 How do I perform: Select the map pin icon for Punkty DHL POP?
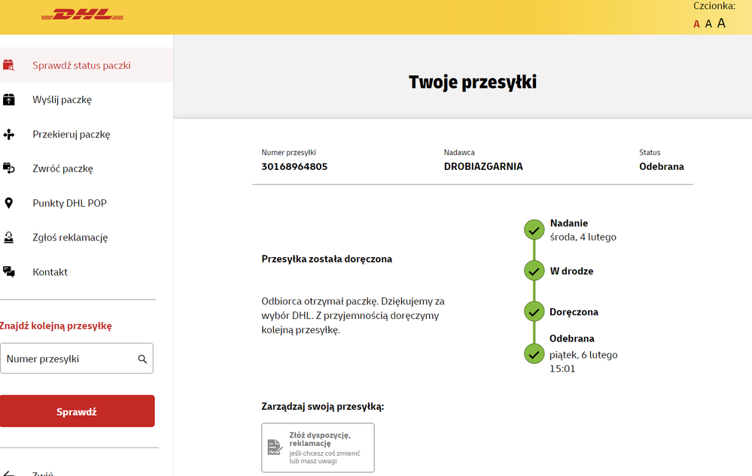(x=11, y=203)
